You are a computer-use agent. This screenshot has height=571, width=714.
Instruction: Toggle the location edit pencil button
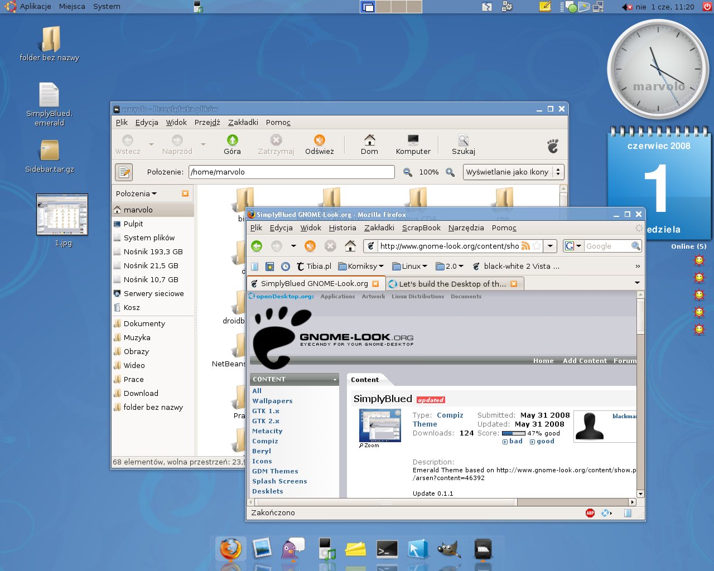click(x=124, y=172)
